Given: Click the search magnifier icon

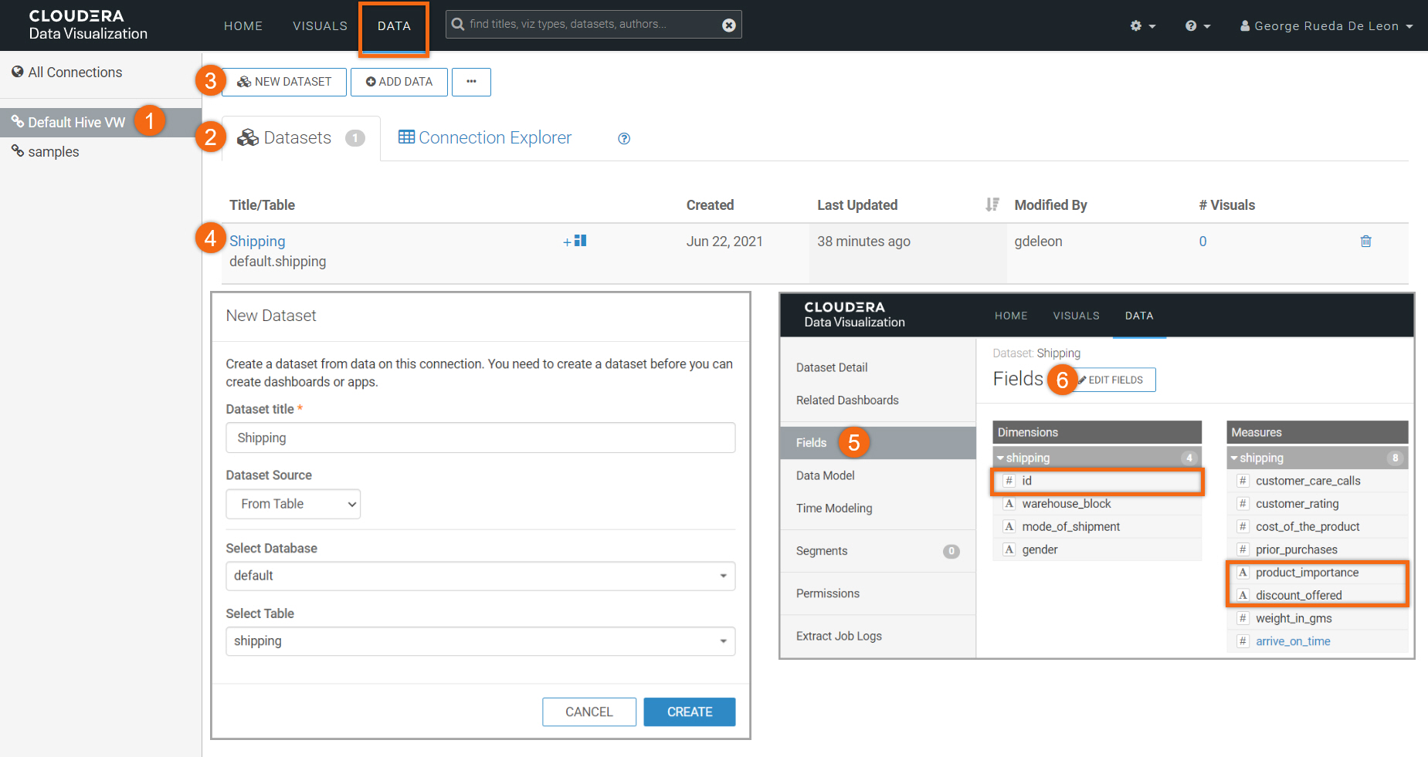Looking at the screenshot, I should click(458, 24).
